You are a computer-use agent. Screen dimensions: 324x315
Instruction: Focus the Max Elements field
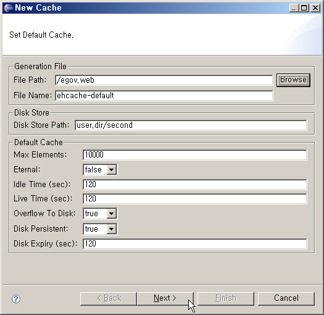click(194, 155)
